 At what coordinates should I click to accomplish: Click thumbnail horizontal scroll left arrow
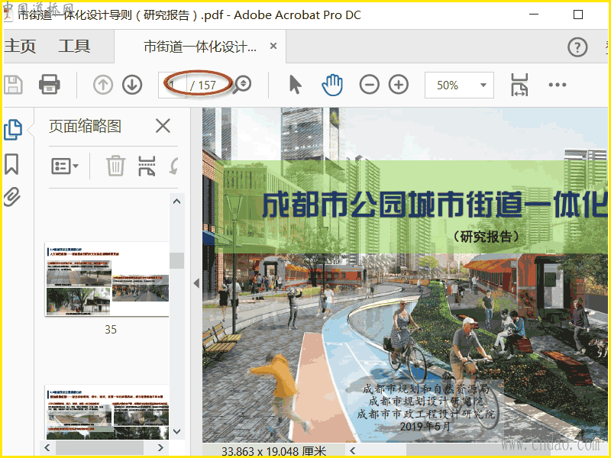coord(47,447)
